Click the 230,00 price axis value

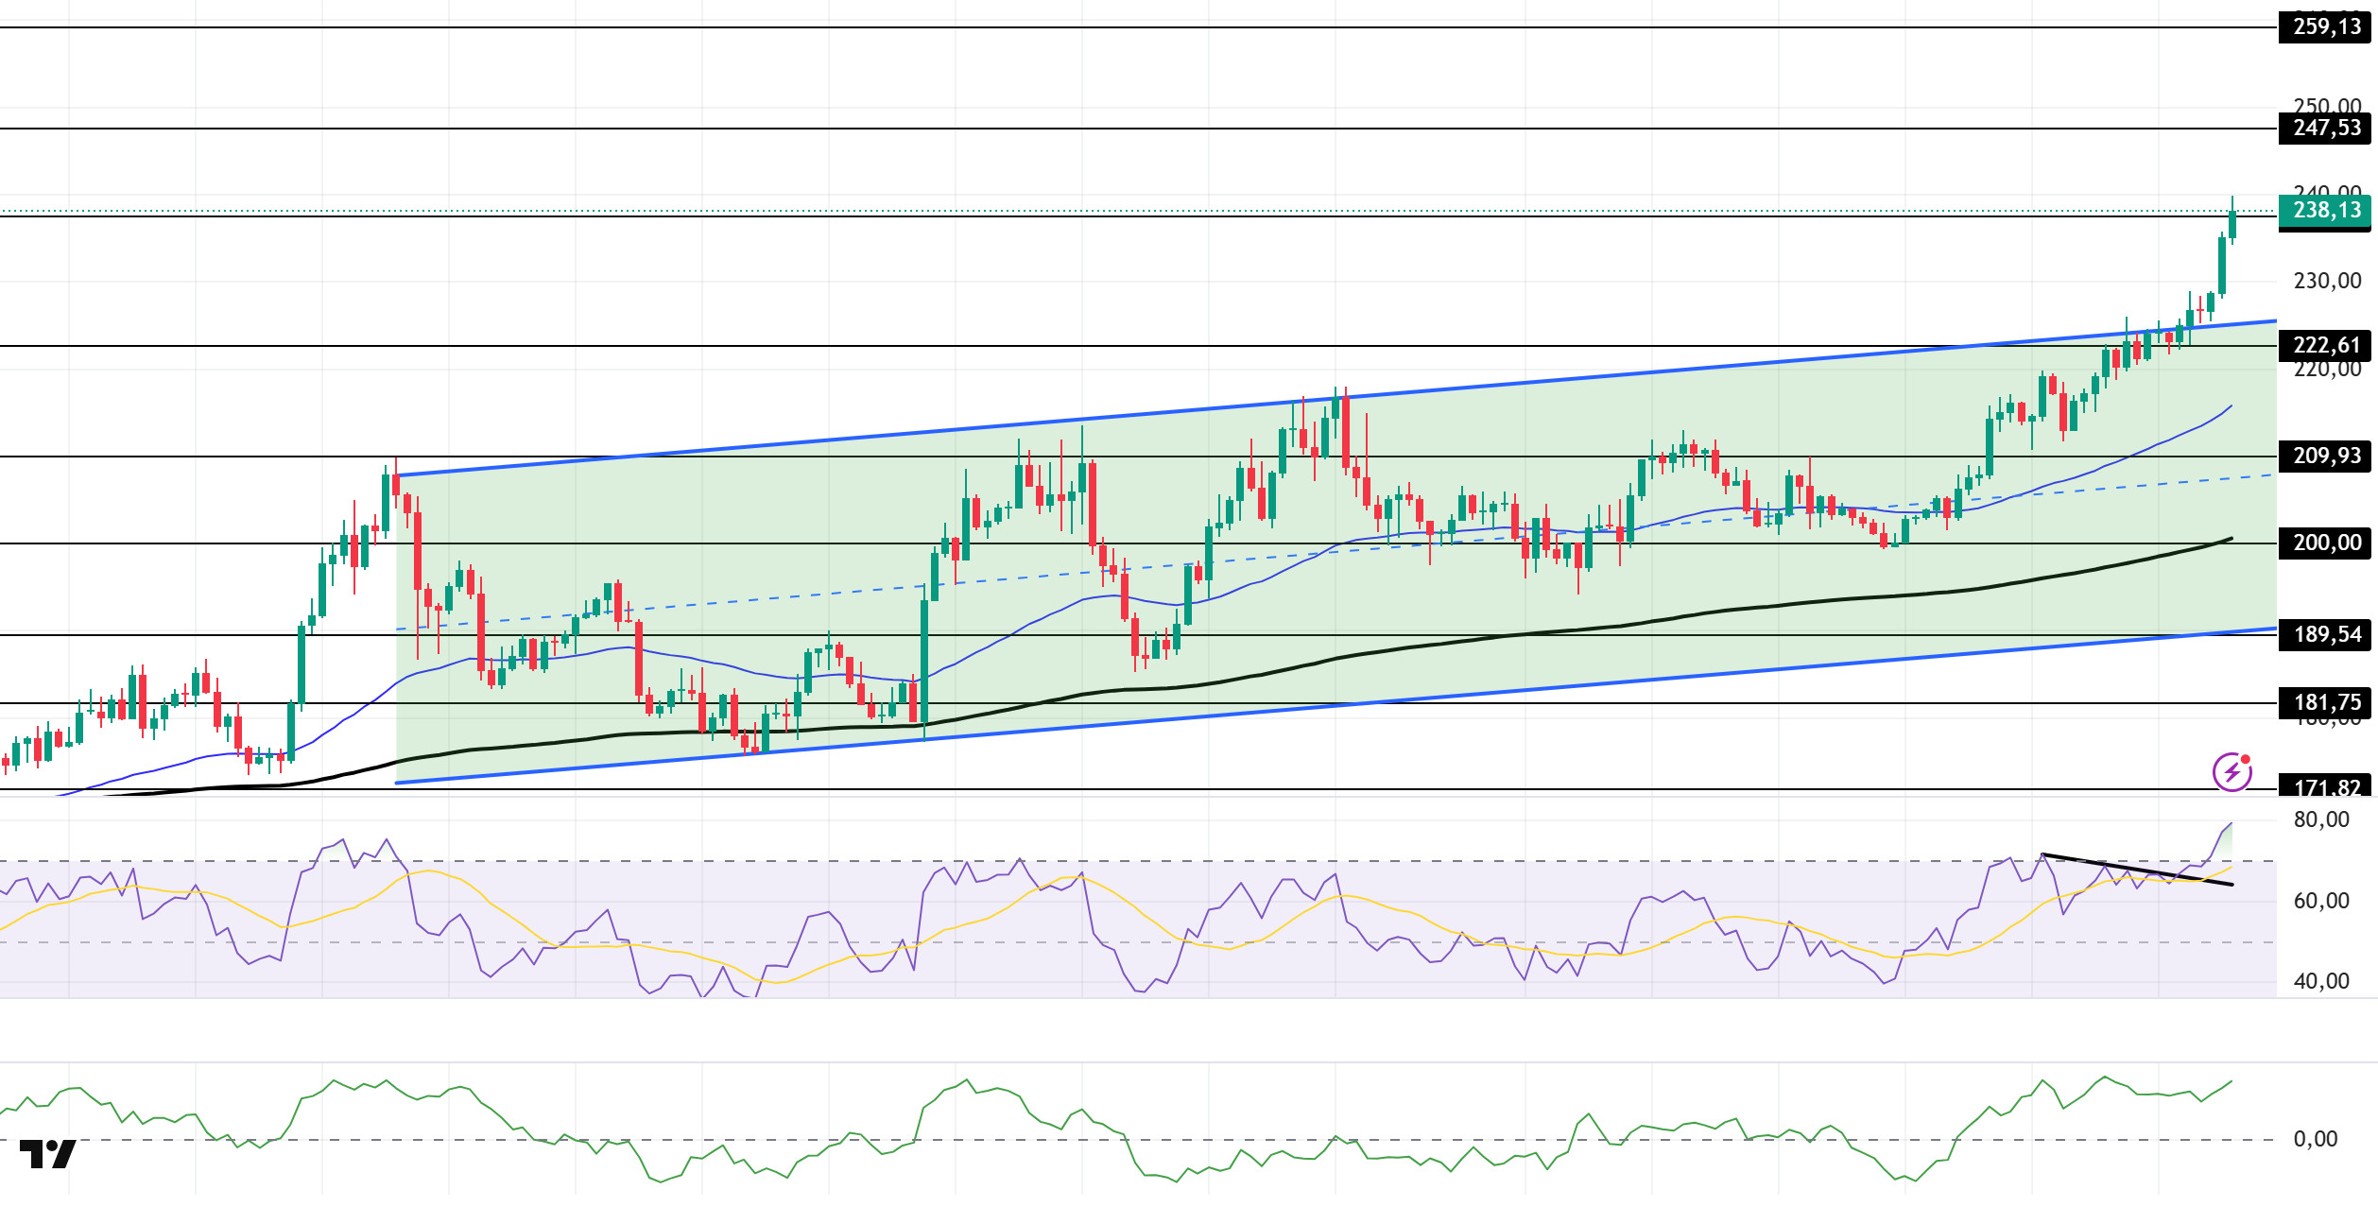2327,282
